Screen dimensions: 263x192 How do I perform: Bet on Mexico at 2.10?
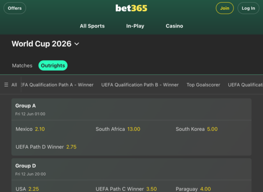click(30, 129)
